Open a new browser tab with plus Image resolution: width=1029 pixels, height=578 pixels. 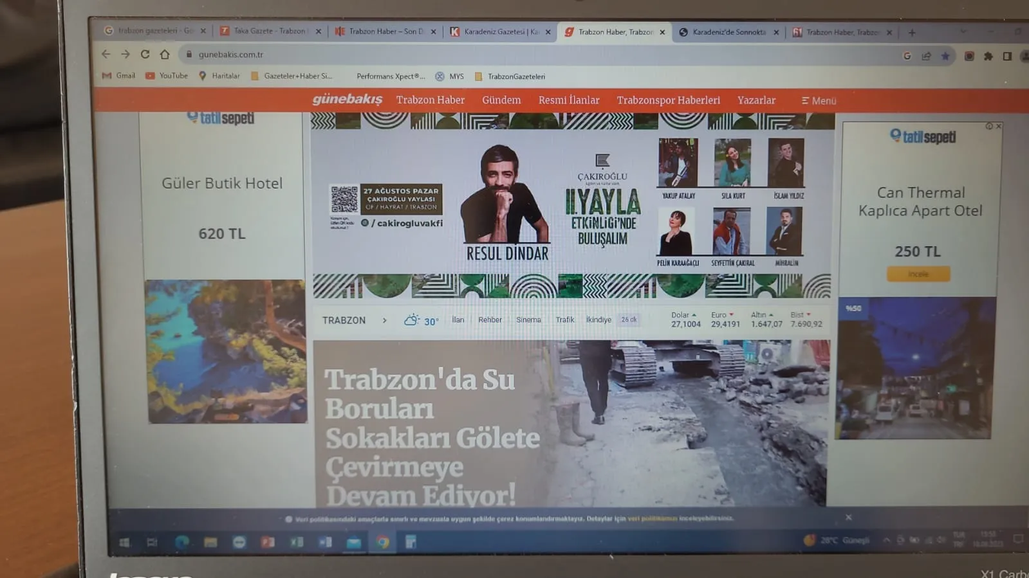911,33
